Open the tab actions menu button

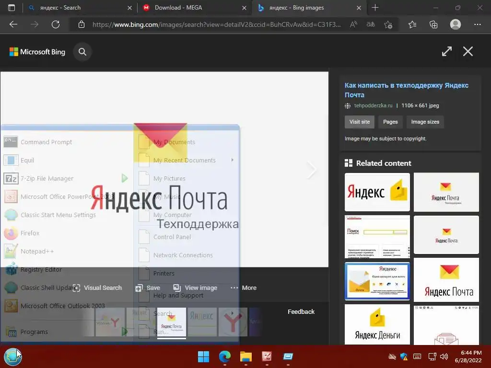(x=12, y=8)
